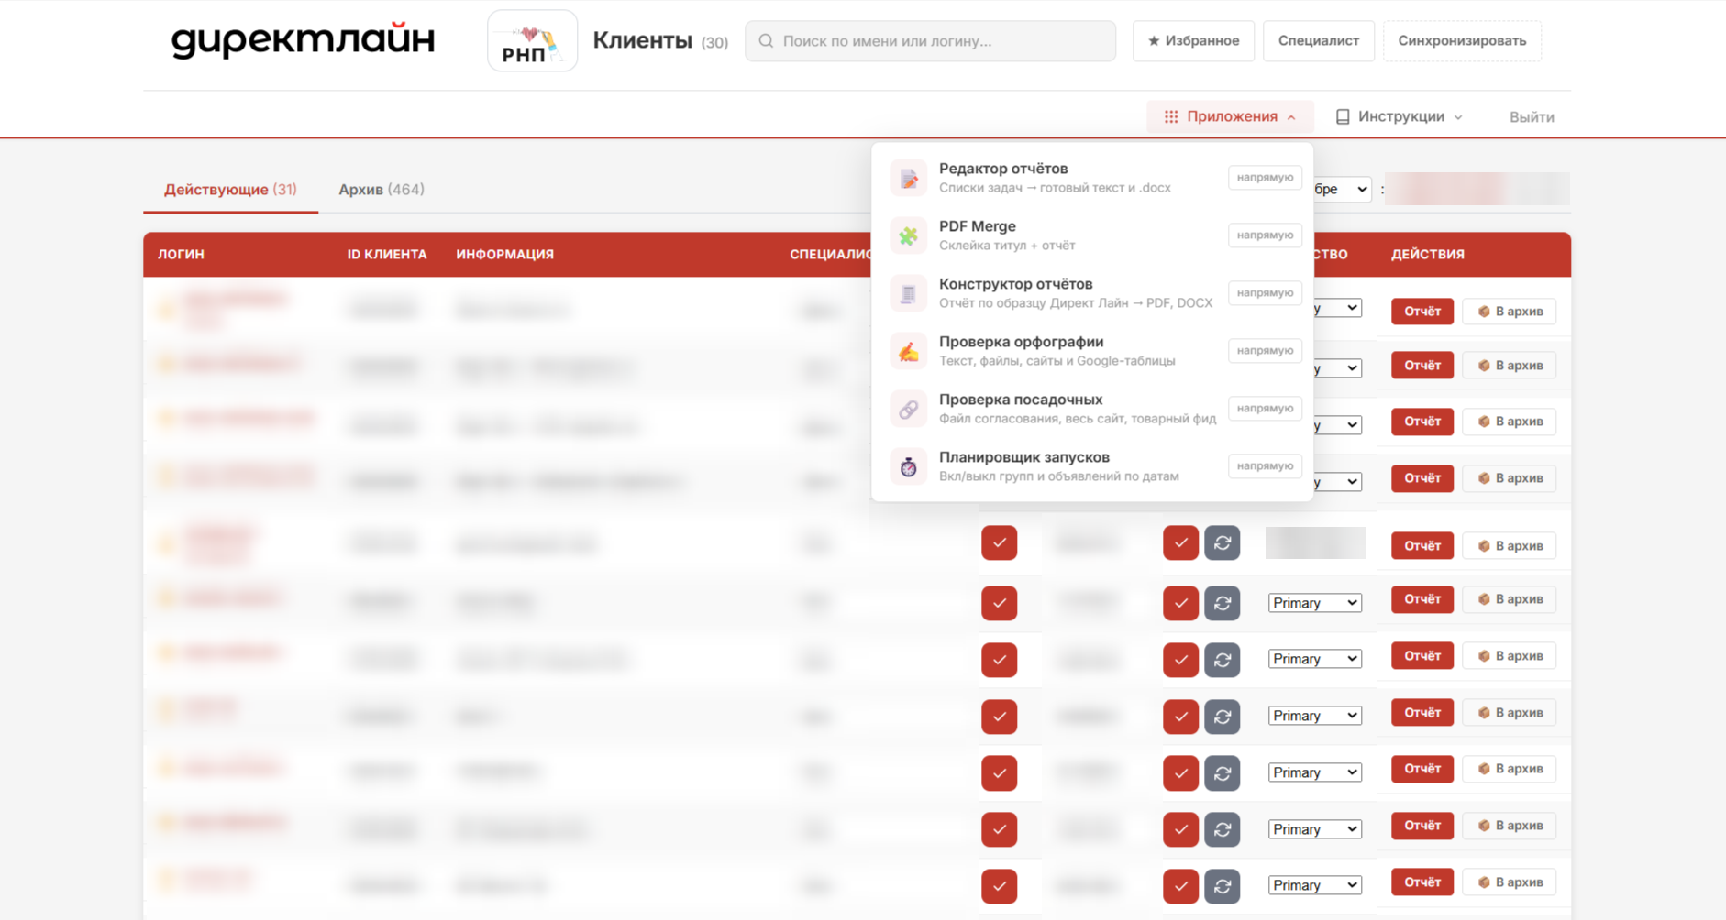This screenshot has width=1726, height=920.
Task: Click the Проверка посадочных link icon
Action: (x=908, y=409)
